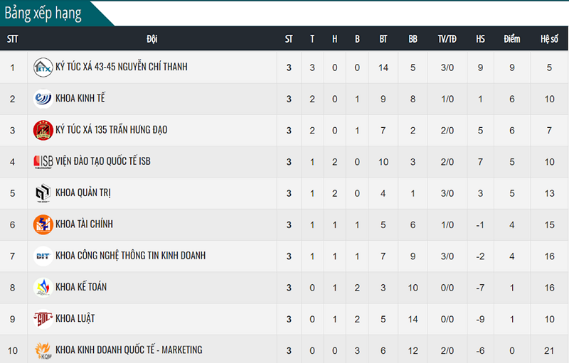
Task: Open team Ký Túc Xá 43-45 Nguyễn Chí Thanh
Action: click(x=121, y=67)
